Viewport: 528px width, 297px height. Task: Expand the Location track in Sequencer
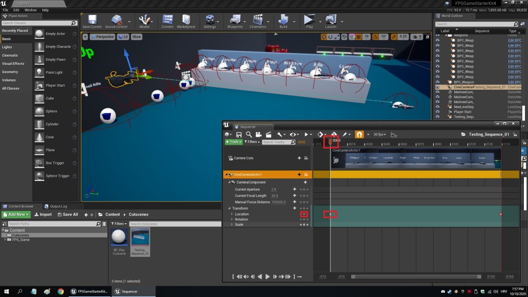click(232, 214)
